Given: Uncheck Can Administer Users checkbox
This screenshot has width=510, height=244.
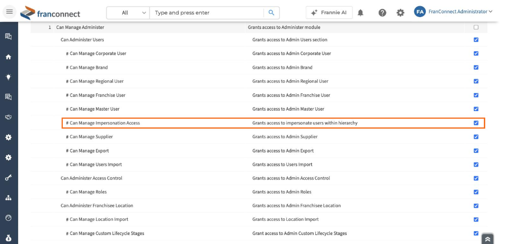Looking at the screenshot, I should point(476,39).
